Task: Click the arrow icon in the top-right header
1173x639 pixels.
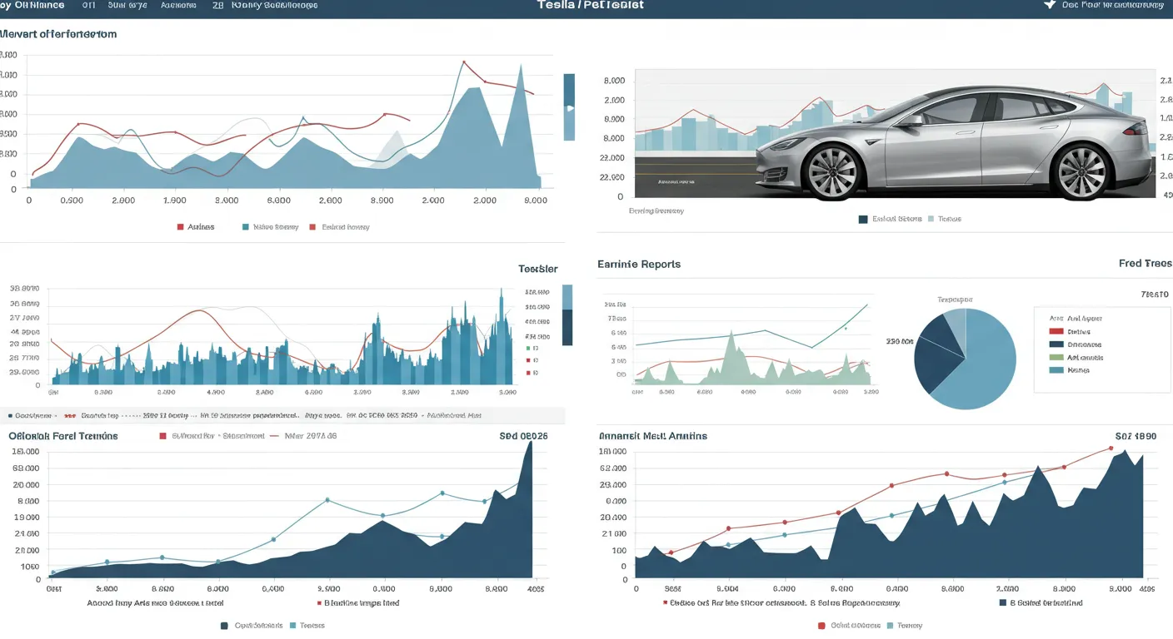Action: point(1050,5)
